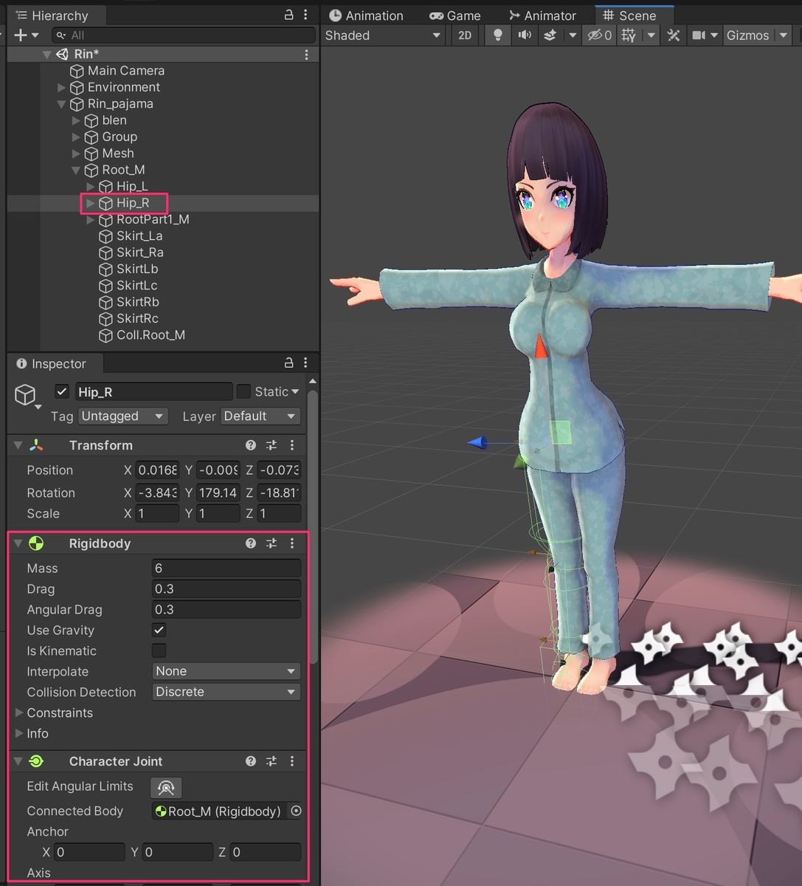Open Rin scene context menu
The image size is (802, 886).
[306, 54]
